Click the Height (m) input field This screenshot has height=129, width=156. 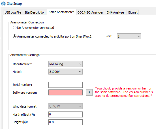[x=65, y=122]
